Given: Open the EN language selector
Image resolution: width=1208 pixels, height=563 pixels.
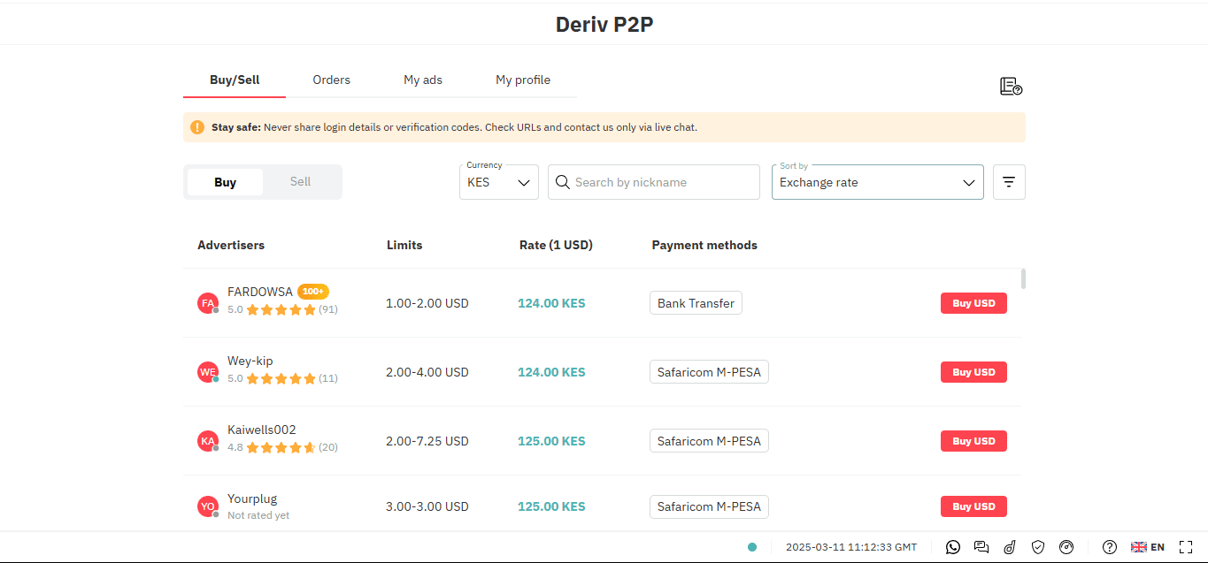Looking at the screenshot, I should point(1148,547).
